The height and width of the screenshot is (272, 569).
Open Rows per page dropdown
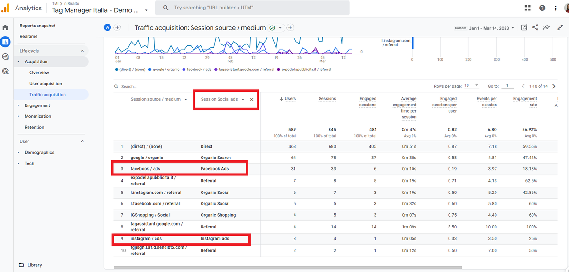pos(472,86)
